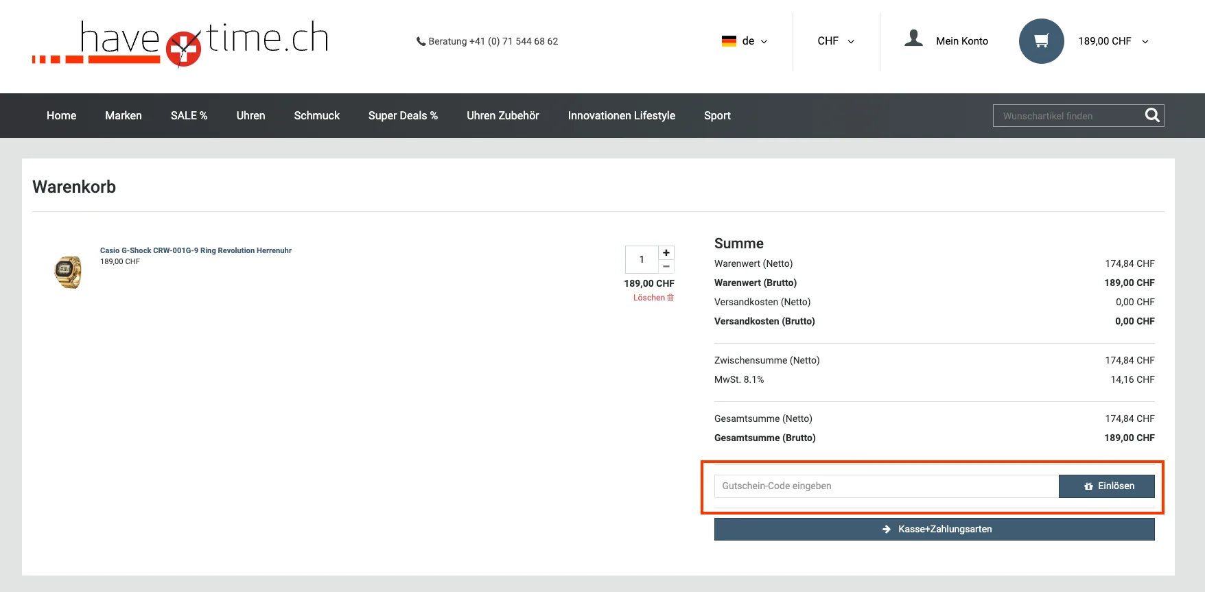The image size is (1205, 592).
Task: Go to Home menu
Action: click(61, 115)
